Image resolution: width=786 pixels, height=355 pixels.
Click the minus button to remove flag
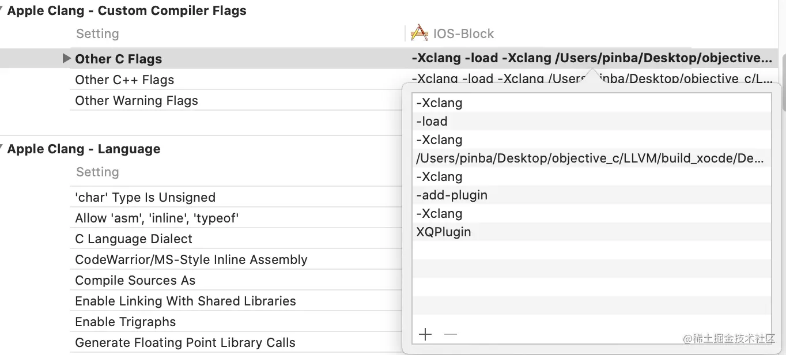(x=451, y=334)
